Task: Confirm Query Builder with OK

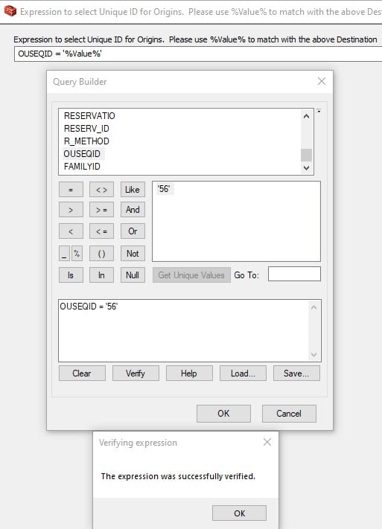Action: pyautogui.click(x=223, y=414)
